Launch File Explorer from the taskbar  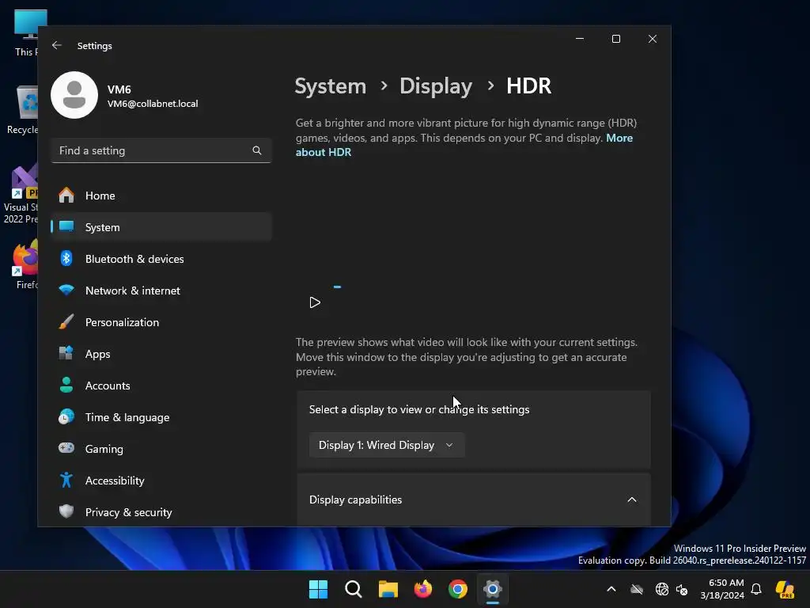click(388, 589)
